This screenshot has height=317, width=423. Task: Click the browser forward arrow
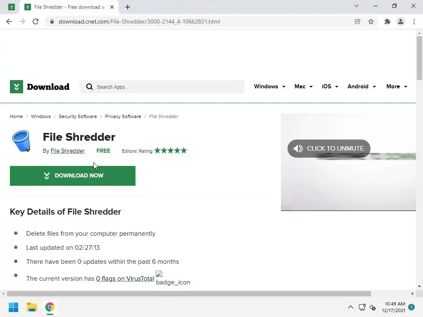[22, 21]
